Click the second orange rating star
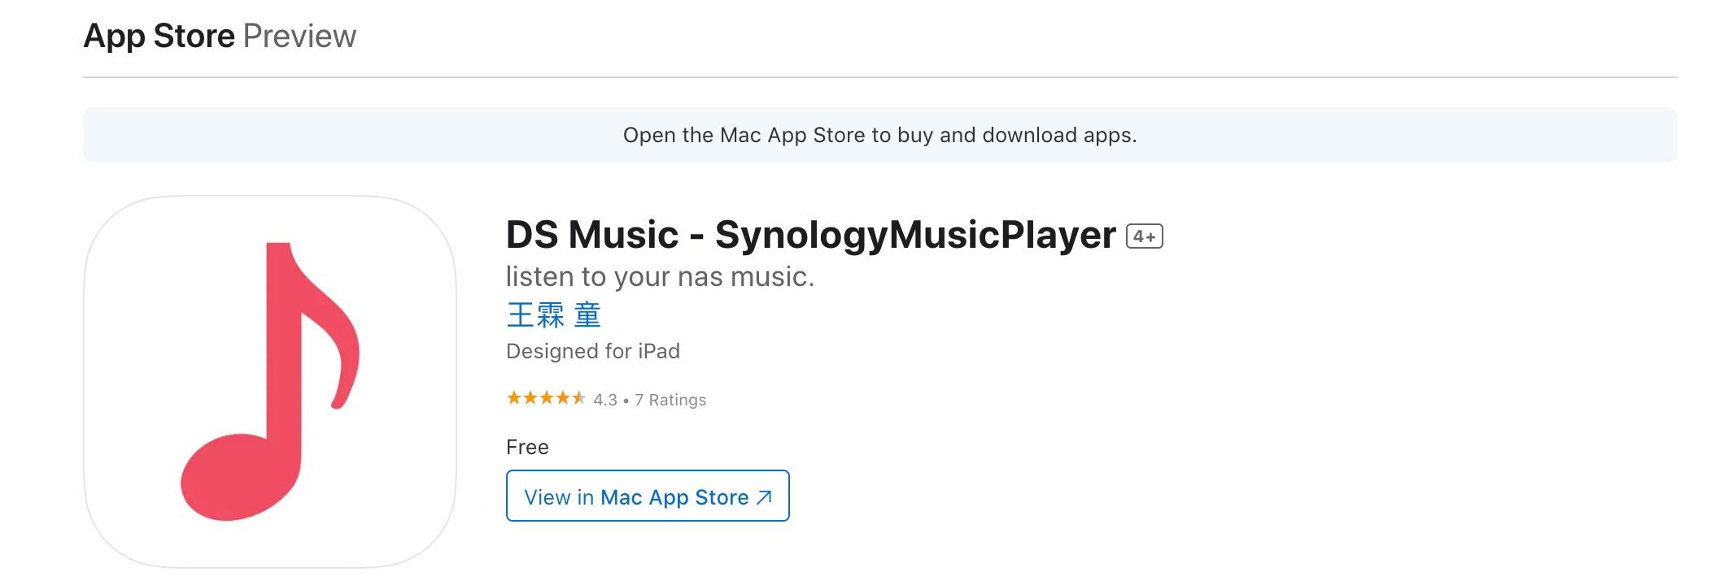 click(530, 398)
